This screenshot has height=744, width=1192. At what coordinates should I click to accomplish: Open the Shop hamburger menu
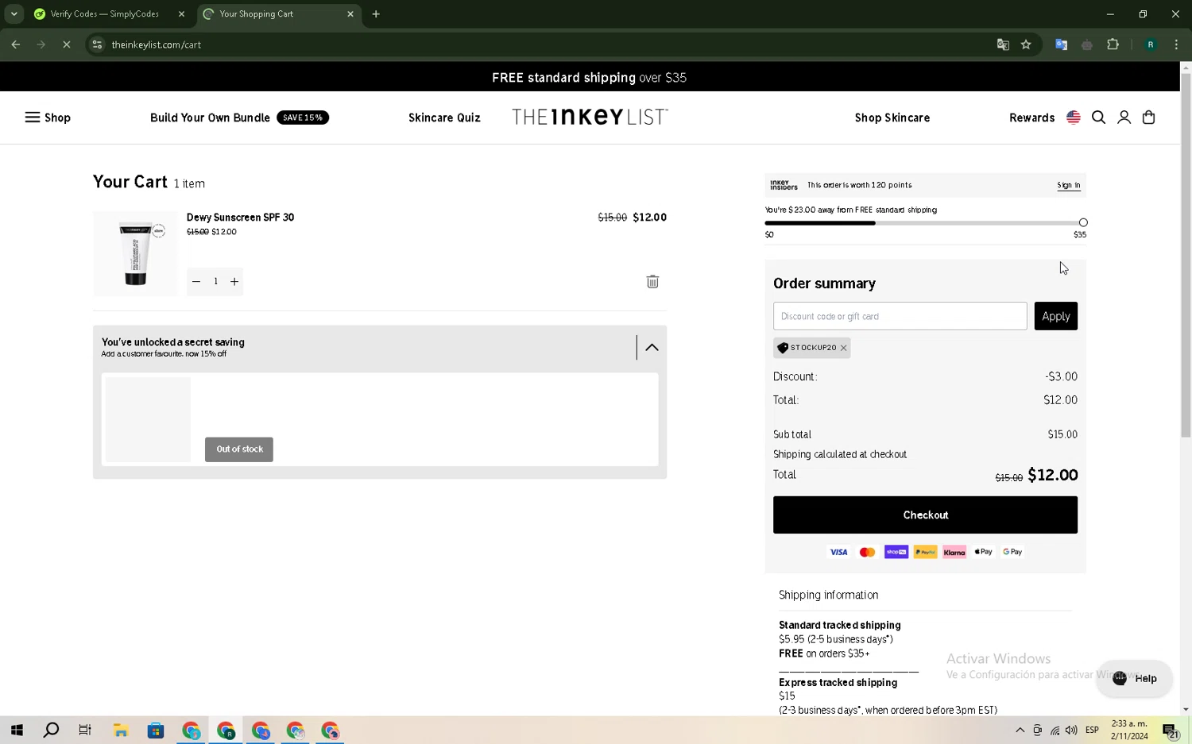click(48, 118)
